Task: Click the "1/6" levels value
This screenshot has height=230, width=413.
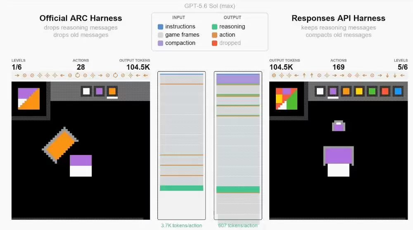Action: tap(17, 67)
